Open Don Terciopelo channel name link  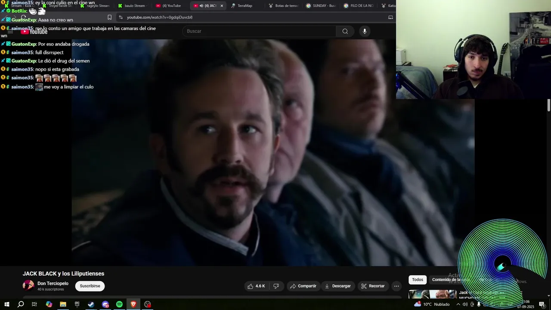click(53, 283)
